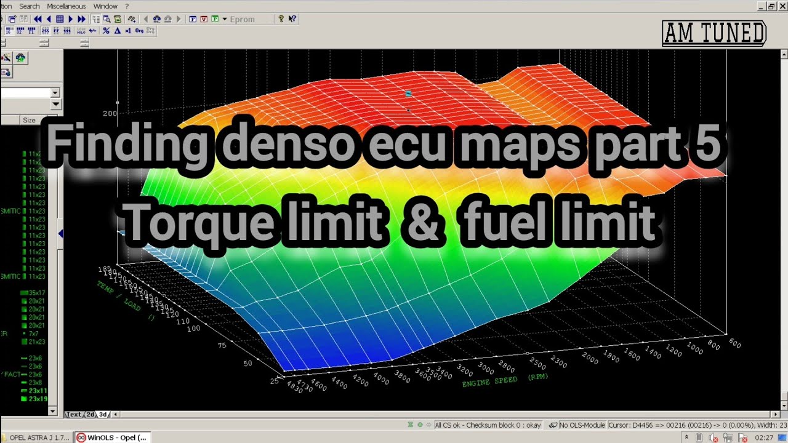Click the All CS ok checksum status text

[x=488, y=425]
